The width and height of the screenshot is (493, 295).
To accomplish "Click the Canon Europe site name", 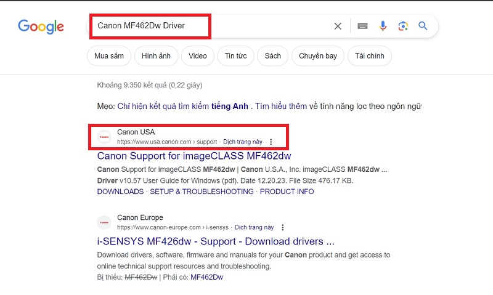I will tap(140, 217).
